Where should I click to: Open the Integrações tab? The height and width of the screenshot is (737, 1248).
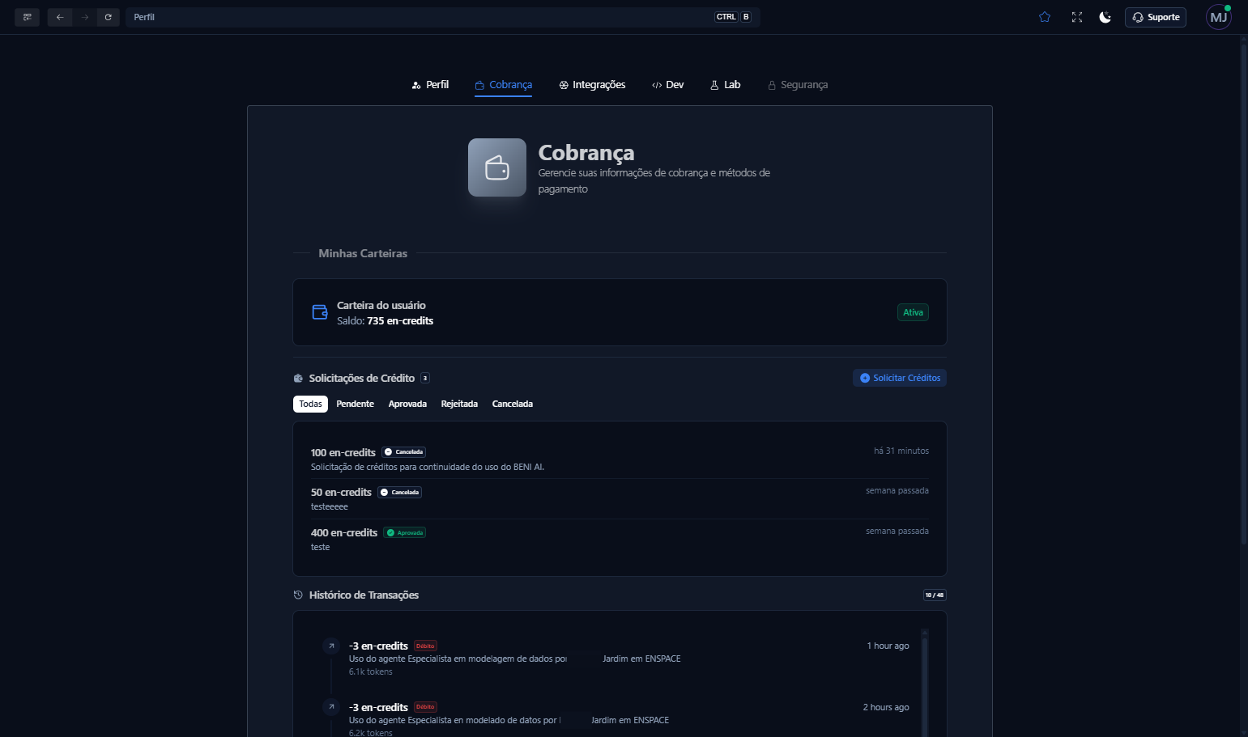592,85
